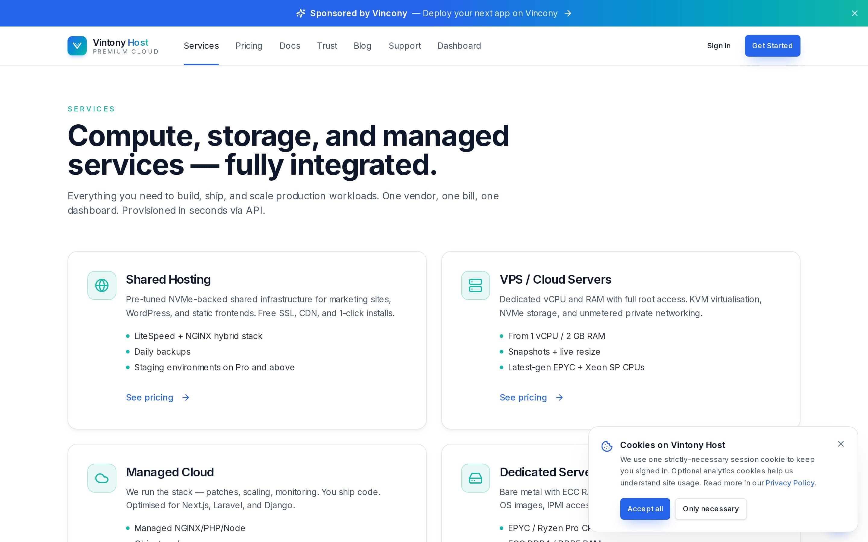868x542 pixels.
Task: Click the 'PREMIUM CLOUD' tagline under the logo
Action: (x=126, y=51)
